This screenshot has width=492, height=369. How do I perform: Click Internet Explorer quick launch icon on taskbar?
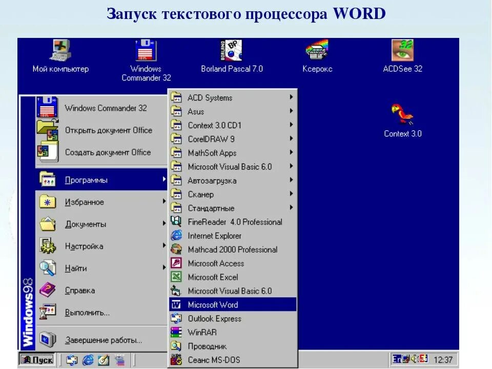click(88, 360)
